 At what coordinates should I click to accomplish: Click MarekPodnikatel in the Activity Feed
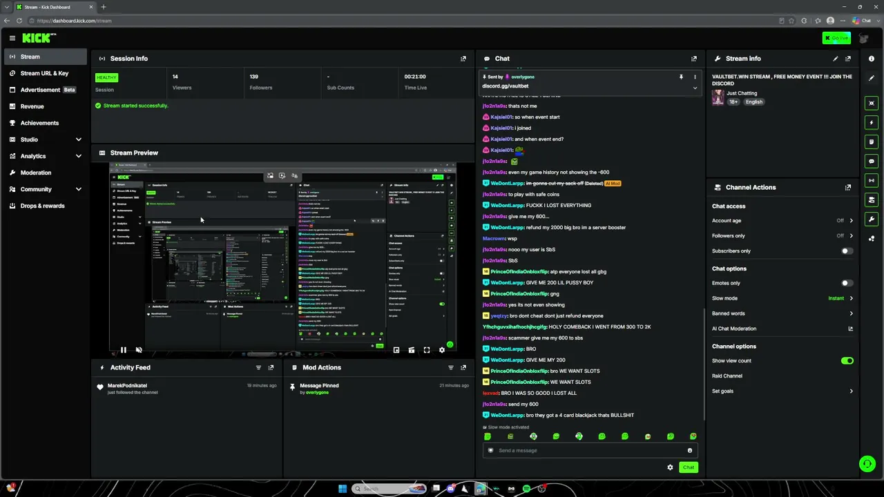[x=127, y=386]
